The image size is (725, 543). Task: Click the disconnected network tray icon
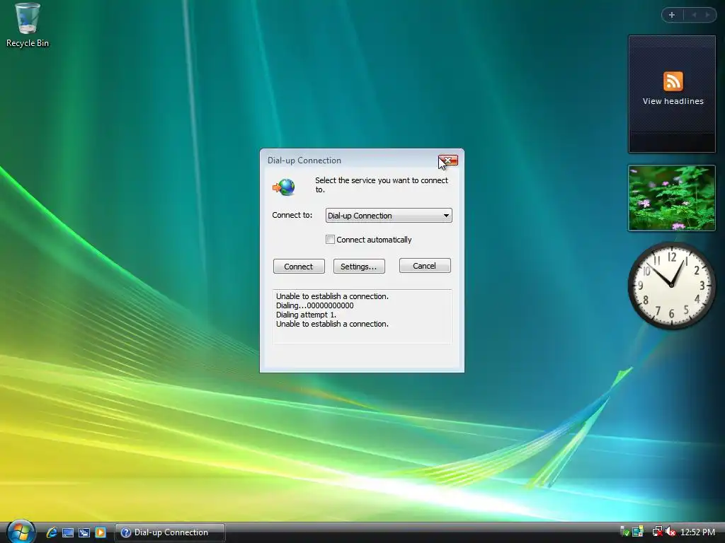tap(657, 532)
